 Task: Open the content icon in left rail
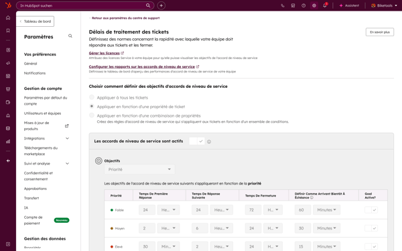coord(8,76)
